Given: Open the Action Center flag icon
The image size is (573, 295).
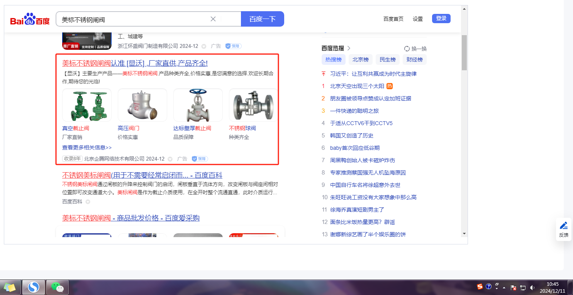Looking at the screenshot, I should coord(514,288).
